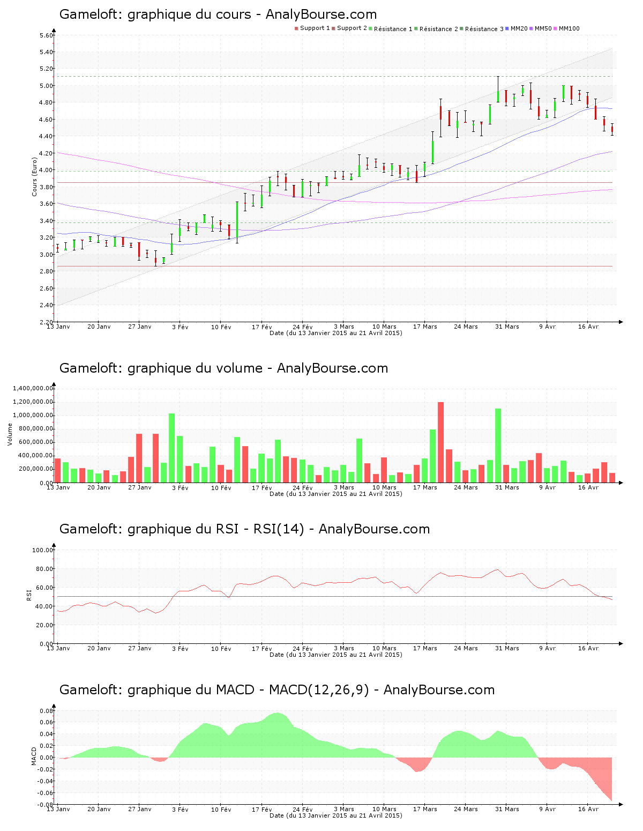Select the 'Résistance 3' legend label

pyautogui.click(x=484, y=29)
